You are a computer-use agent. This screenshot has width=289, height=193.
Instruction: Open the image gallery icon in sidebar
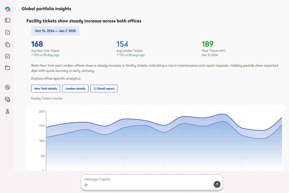[x=8, y=99]
